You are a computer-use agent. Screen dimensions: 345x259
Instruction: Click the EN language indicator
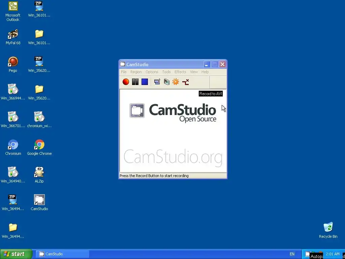[292, 254]
